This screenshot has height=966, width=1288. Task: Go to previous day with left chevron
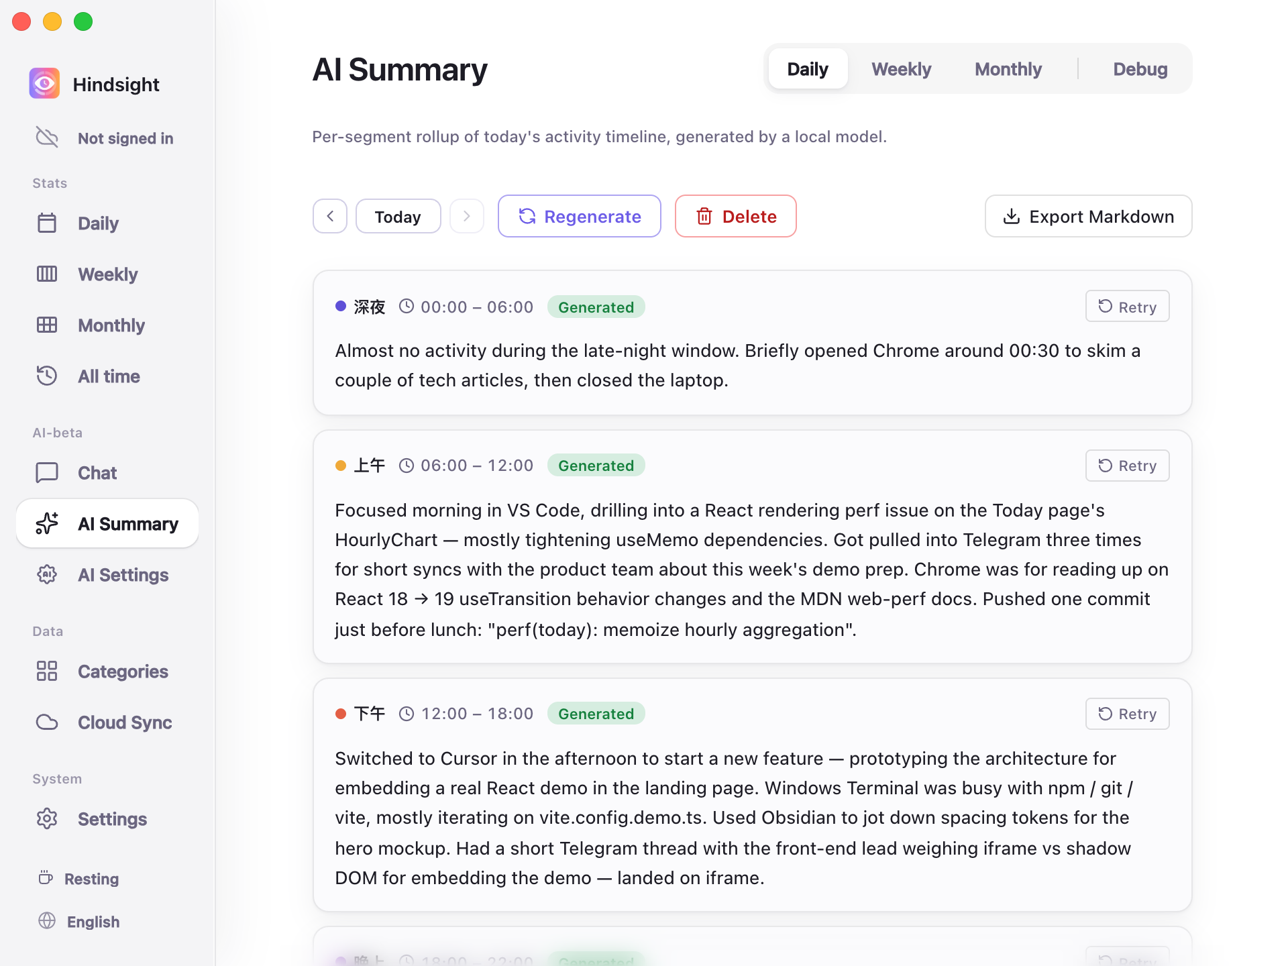point(330,216)
